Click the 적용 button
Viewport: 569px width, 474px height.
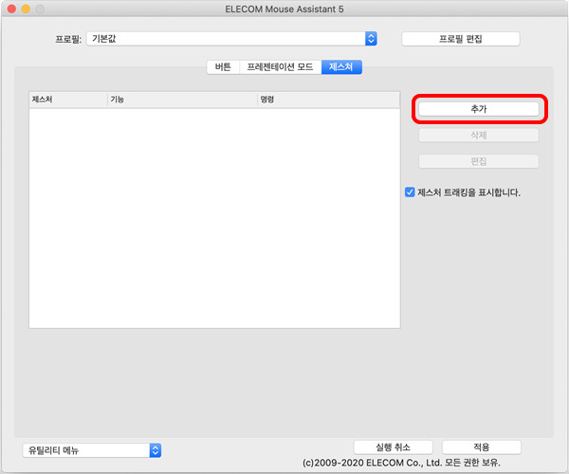481,447
